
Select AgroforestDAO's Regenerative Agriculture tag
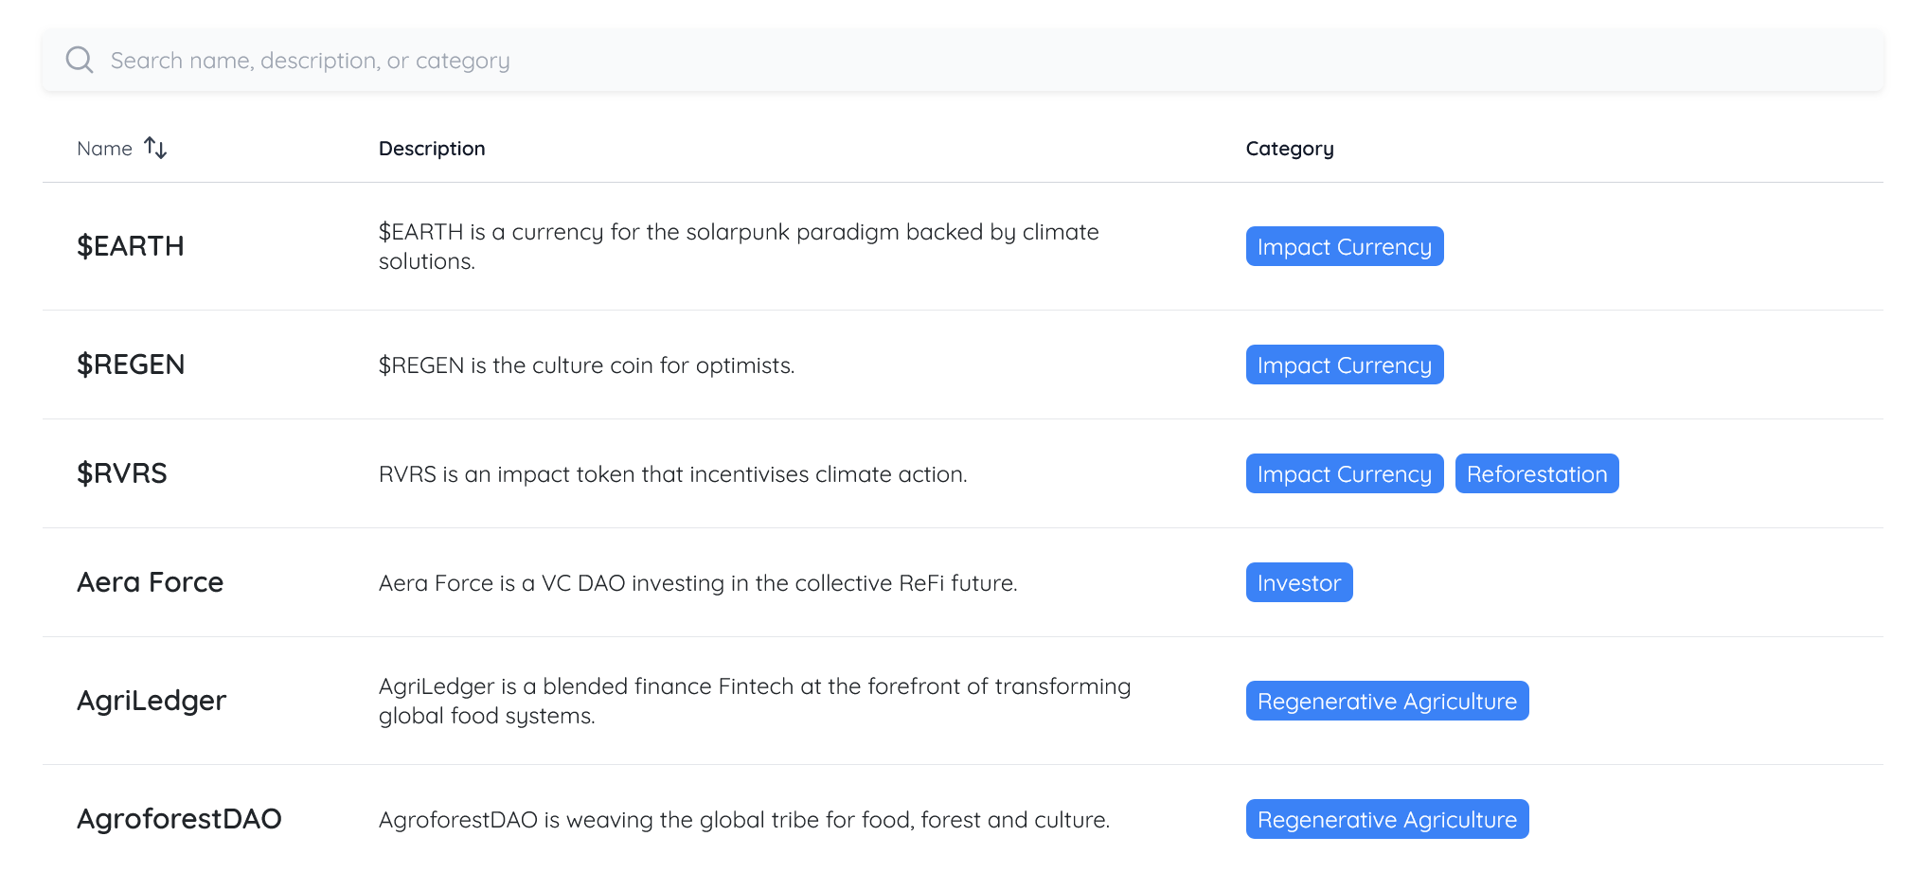(x=1386, y=819)
